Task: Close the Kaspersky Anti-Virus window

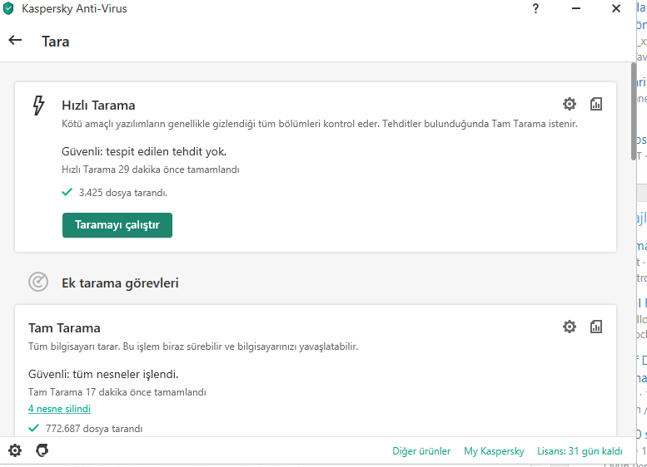Action: click(616, 8)
